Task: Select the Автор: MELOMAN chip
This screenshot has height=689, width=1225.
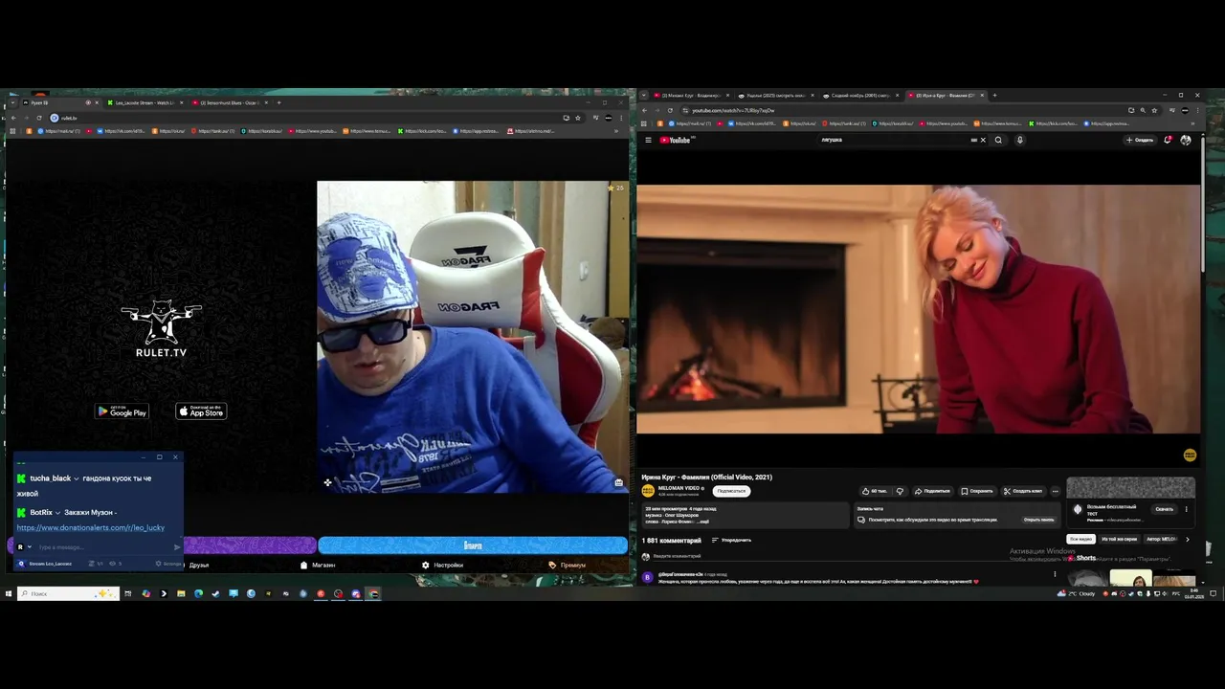Action: pyautogui.click(x=1161, y=539)
